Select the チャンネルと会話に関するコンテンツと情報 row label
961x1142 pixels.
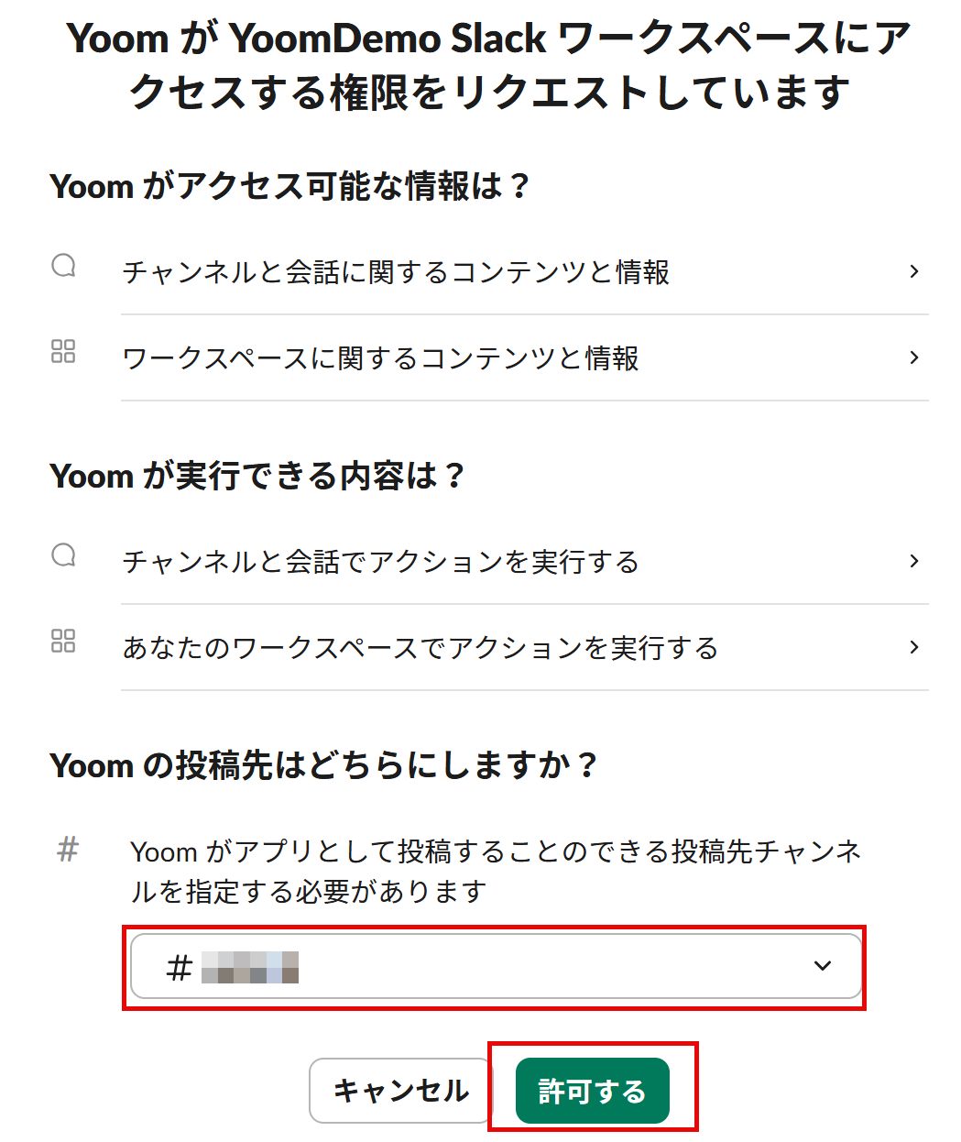(396, 272)
